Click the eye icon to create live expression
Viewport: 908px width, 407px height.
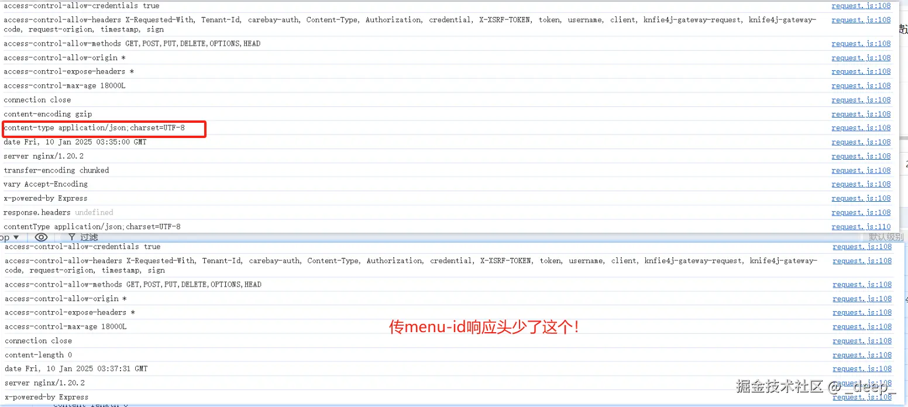(x=41, y=237)
